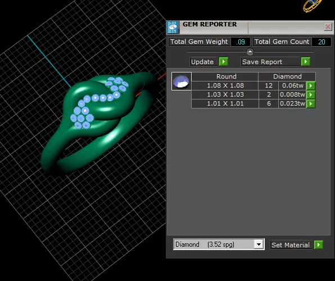
Task: Collapse panel with the round up-arrow handle
Action: pos(250,52)
